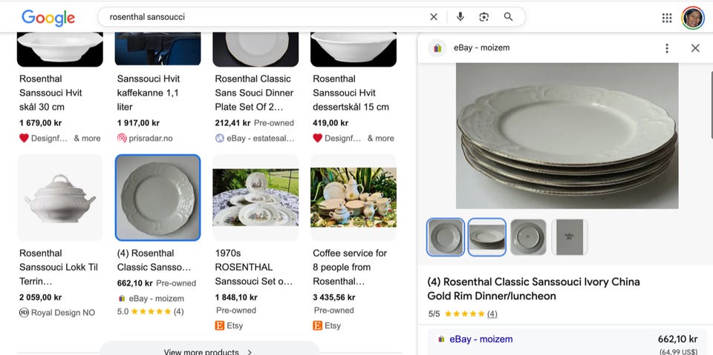Select the first plate thumbnail in panel
Image resolution: width=713 pixels, height=355 pixels.
446,237
